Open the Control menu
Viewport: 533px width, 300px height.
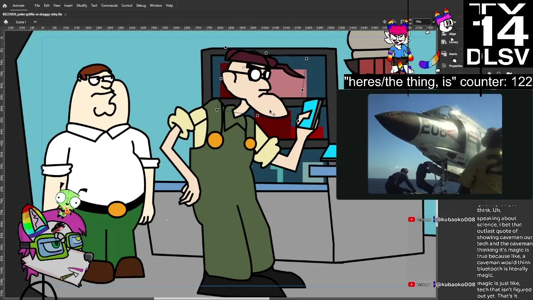(x=127, y=5)
